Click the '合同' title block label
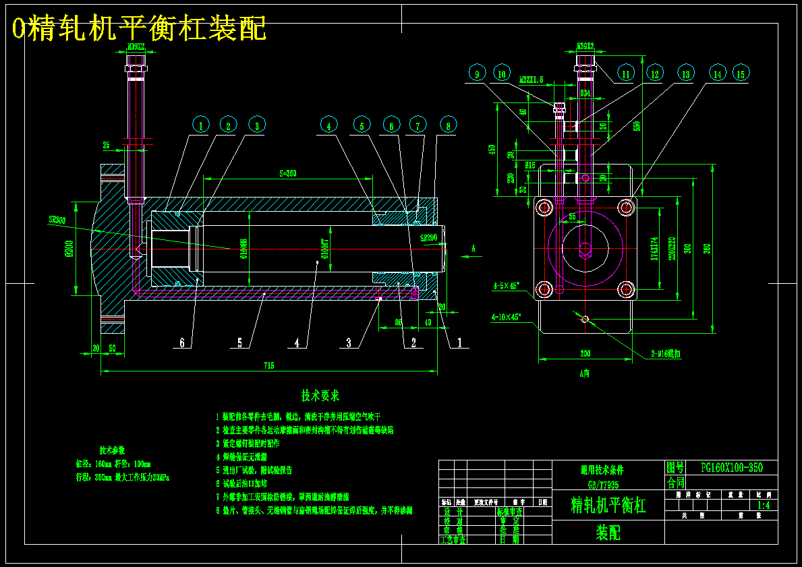The width and height of the screenshot is (802, 567). coord(675,482)
